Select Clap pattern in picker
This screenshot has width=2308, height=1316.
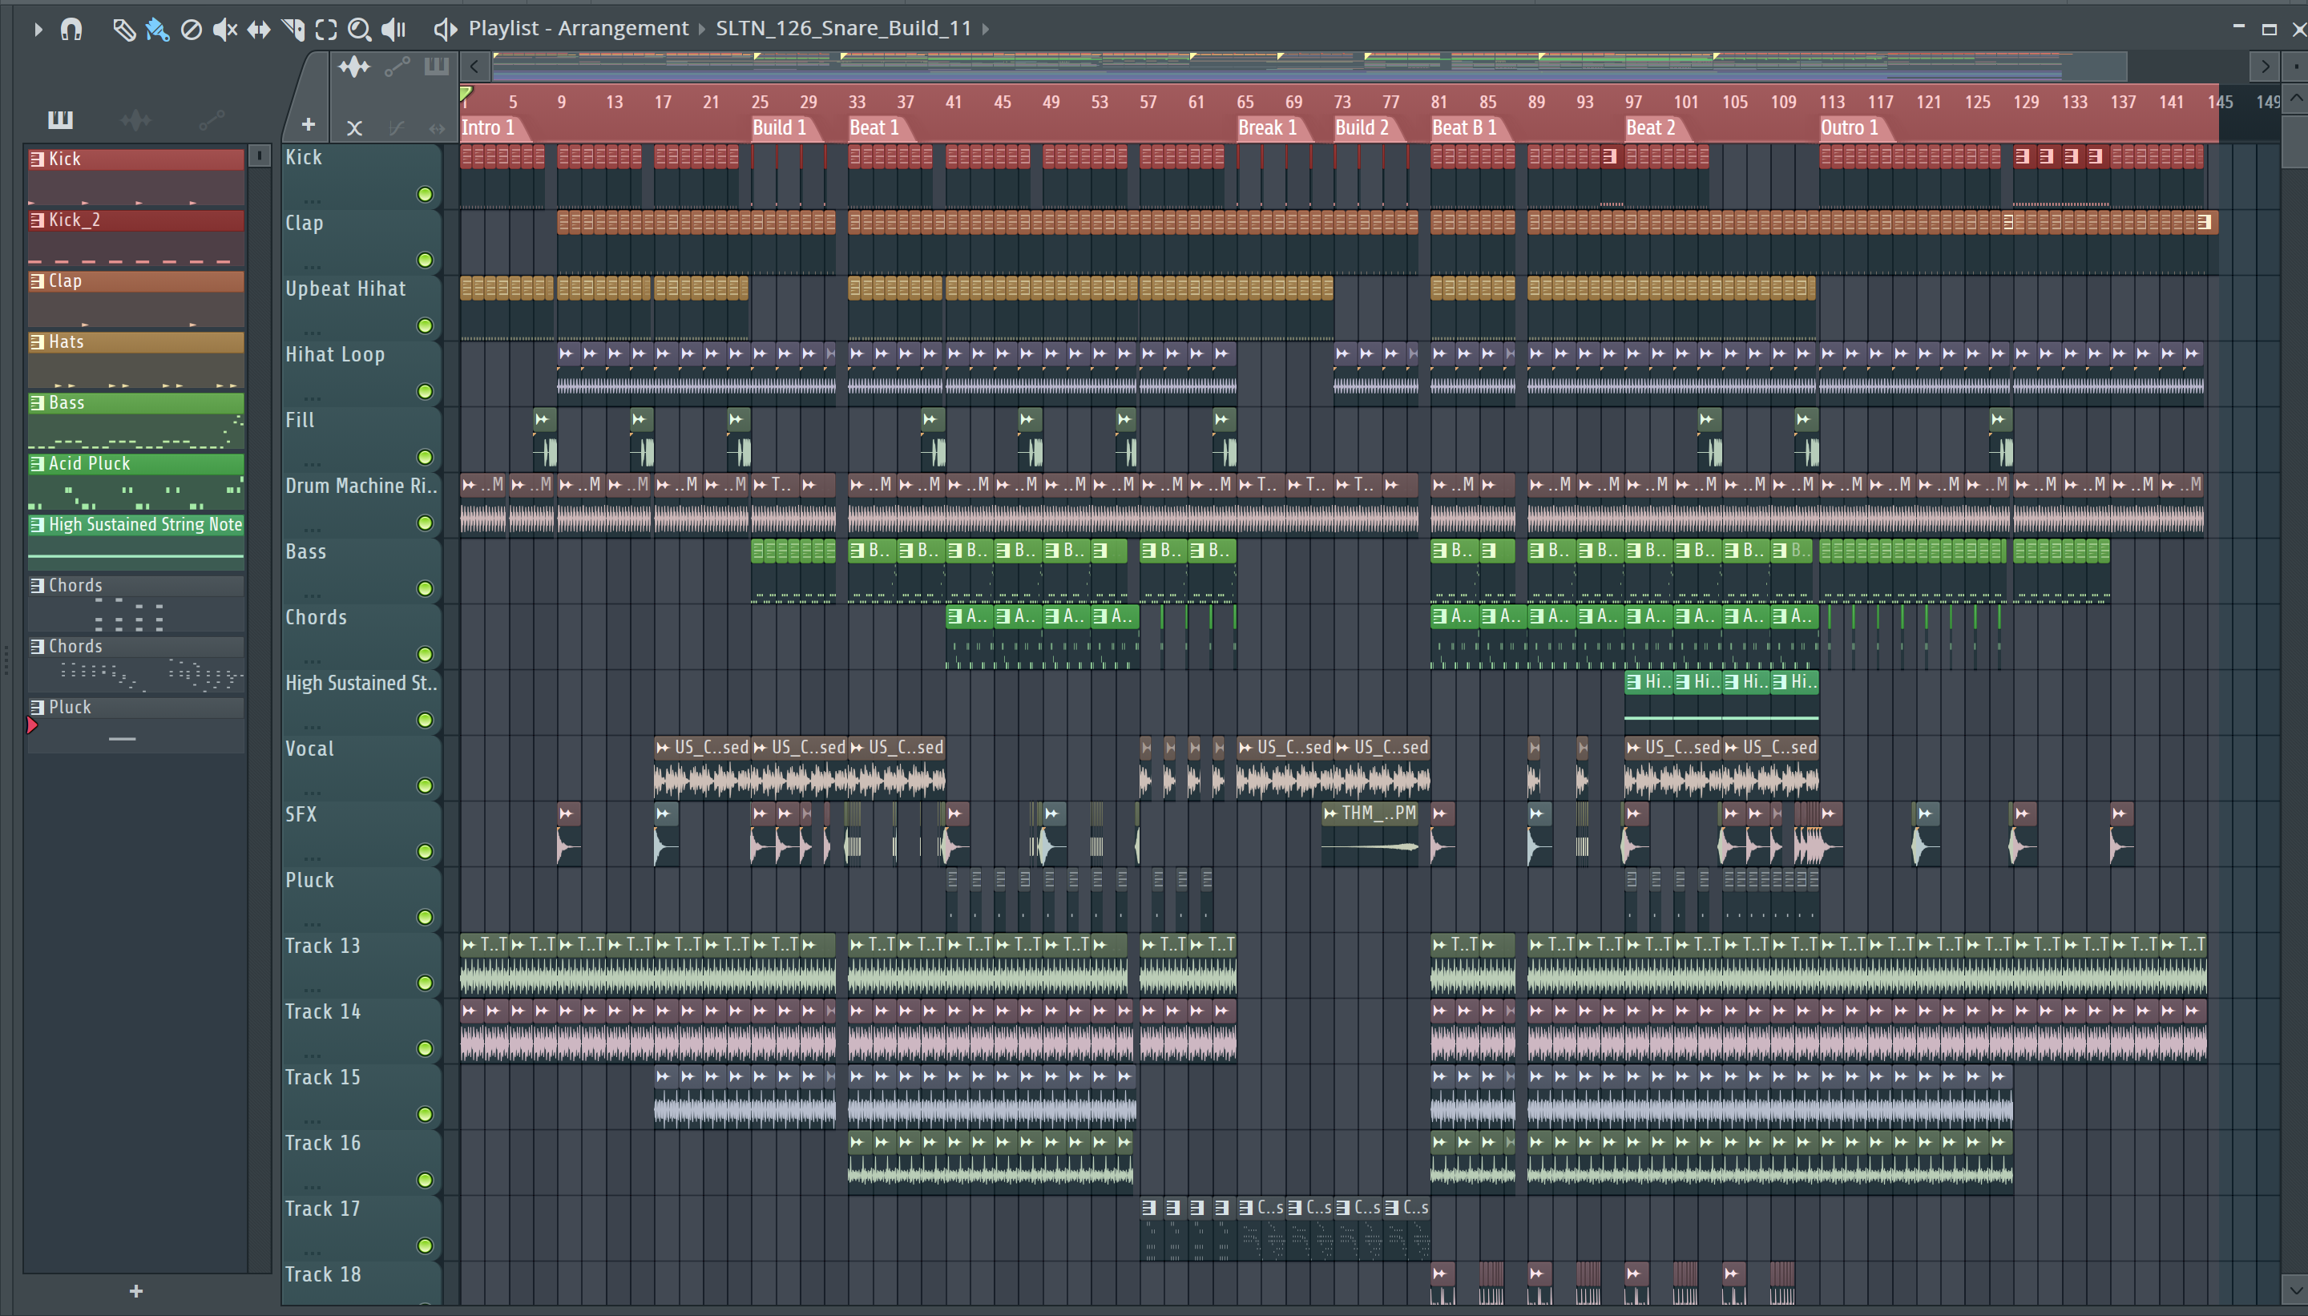point(135,299)
